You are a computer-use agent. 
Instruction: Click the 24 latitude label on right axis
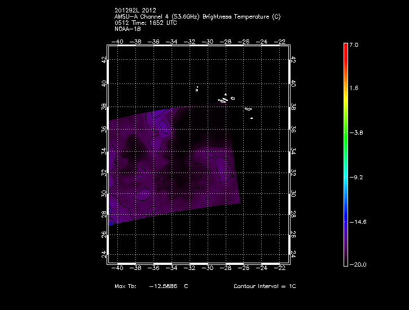click(293, 254)
